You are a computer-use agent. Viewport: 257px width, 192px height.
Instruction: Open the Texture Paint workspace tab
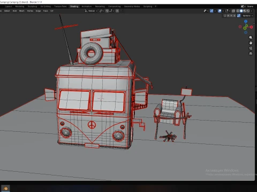(61, 6)
